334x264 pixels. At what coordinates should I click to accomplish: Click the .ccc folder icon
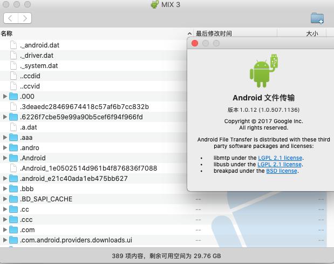[13, 220]
